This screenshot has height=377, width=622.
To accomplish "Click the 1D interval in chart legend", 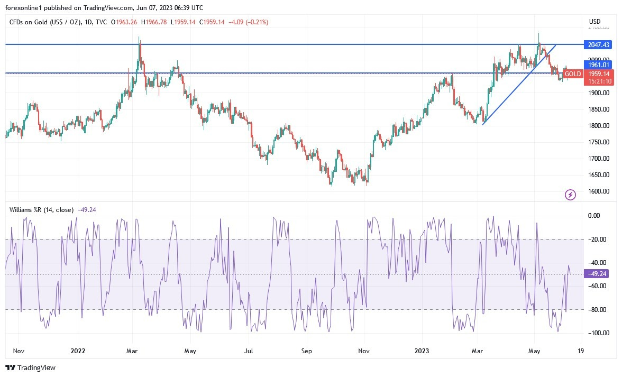I will pyautogui.click(x=88, y=22).
